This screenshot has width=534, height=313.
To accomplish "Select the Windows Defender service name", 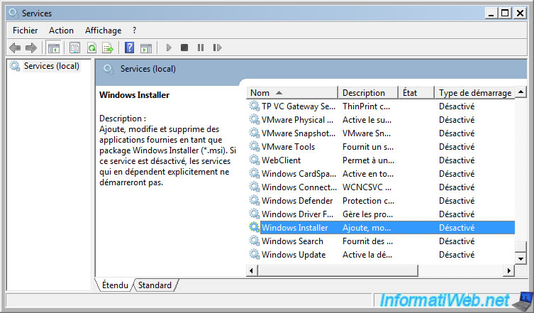I will coord(297,201).
